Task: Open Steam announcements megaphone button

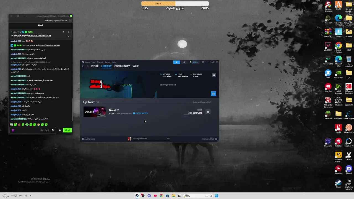Action: point(176,62)
